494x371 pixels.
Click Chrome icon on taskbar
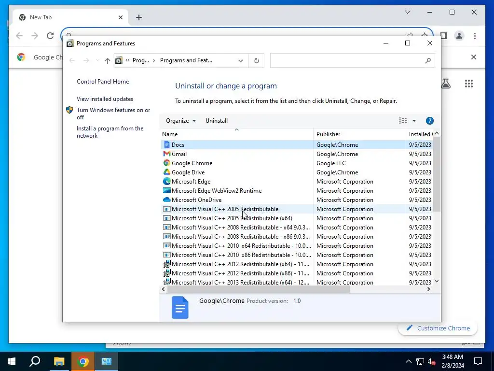tap(83, 361)
